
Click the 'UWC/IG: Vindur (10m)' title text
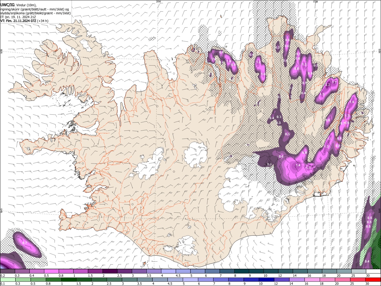[x=18, y=5]
